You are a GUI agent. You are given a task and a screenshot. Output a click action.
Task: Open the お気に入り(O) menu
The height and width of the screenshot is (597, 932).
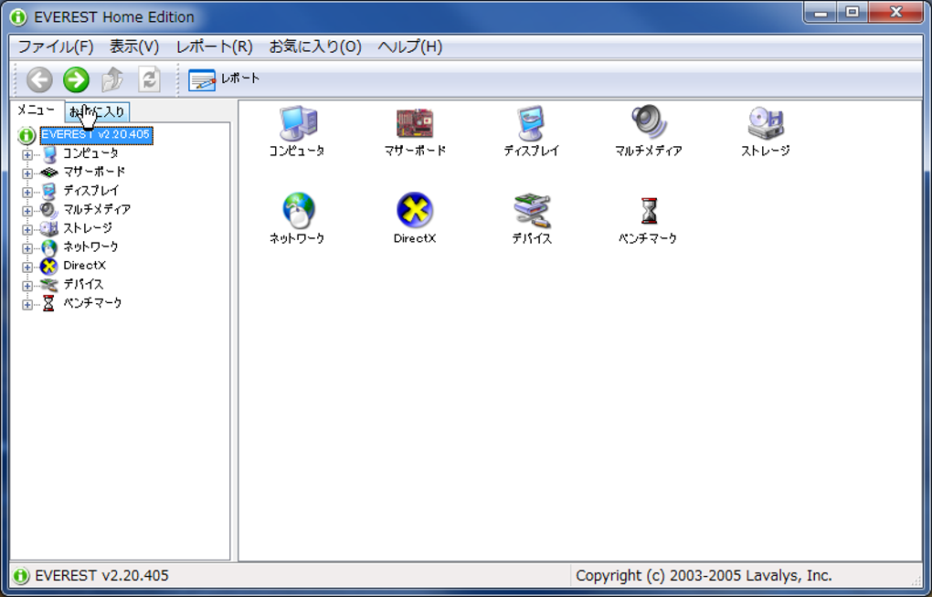tap(315, 47)
